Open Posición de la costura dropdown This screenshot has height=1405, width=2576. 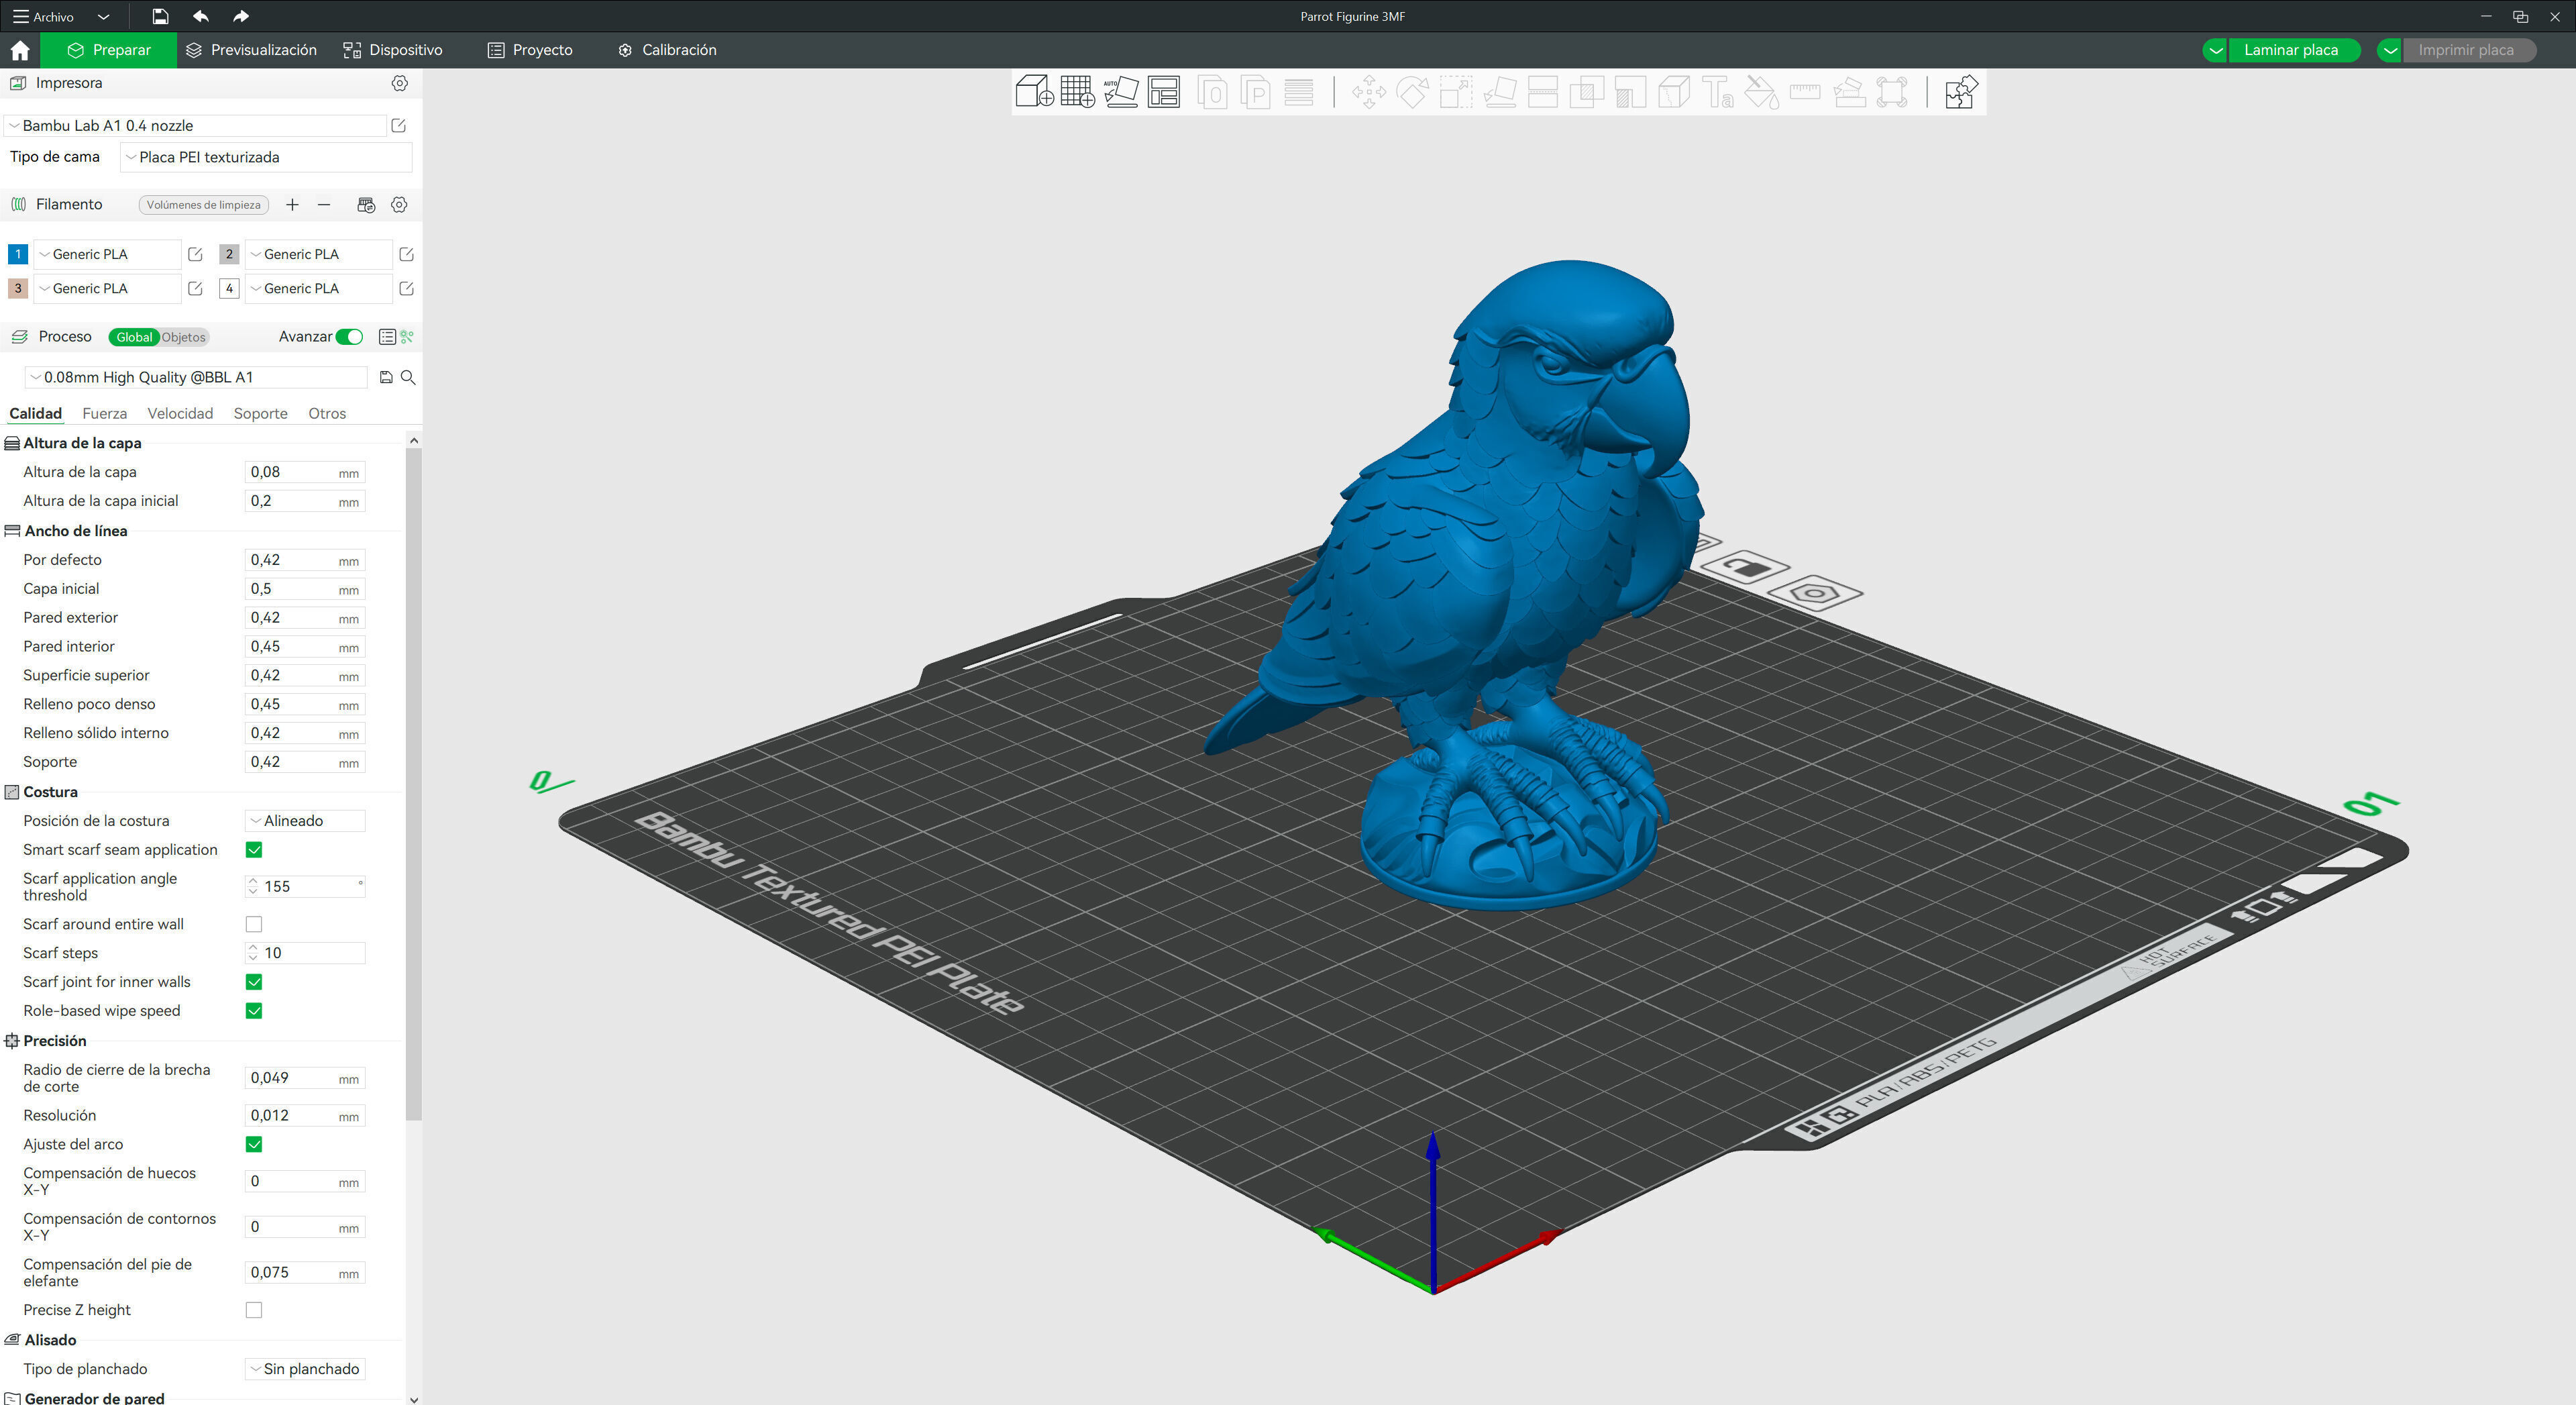click(x=305, y=821)
